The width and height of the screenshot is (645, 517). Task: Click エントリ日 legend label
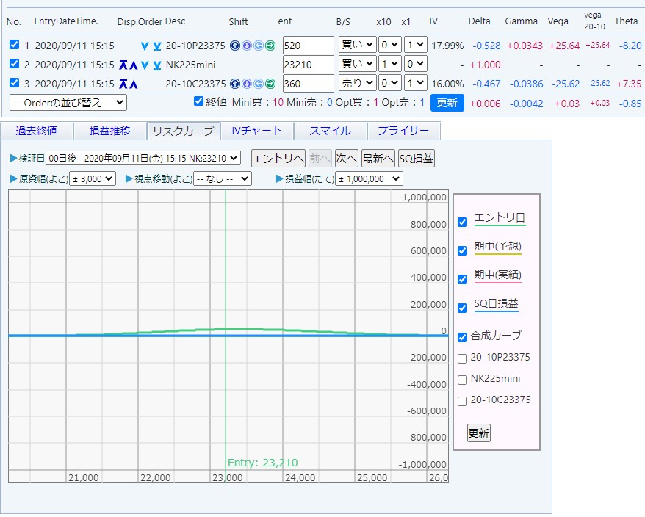(x=500, y=217)
